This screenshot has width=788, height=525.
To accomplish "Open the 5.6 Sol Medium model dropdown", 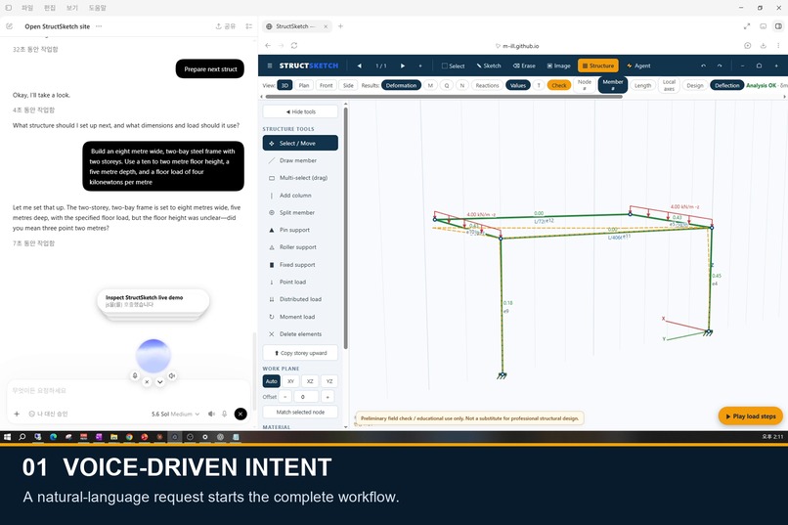I will coord(175,414).
